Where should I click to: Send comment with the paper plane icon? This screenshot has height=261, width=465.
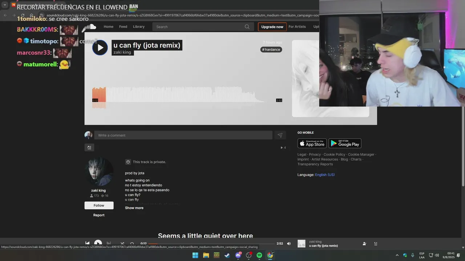point(280,135)
